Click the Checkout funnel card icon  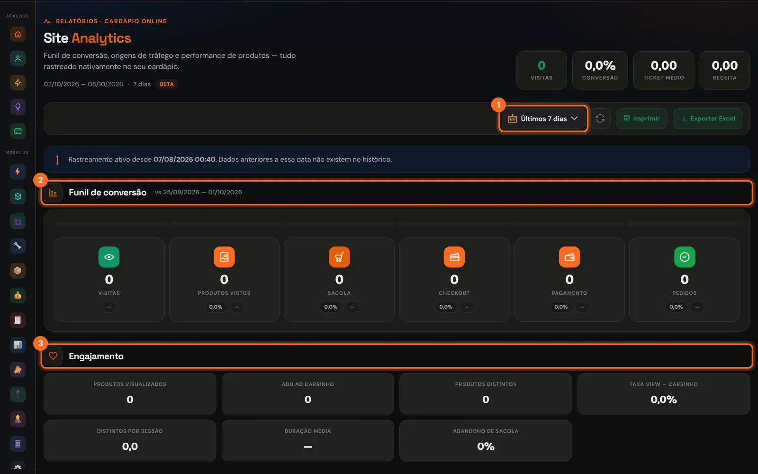click(454, 257)
